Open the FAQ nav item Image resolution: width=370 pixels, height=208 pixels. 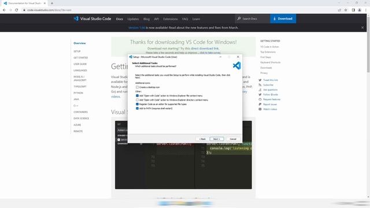coord(185,19)
